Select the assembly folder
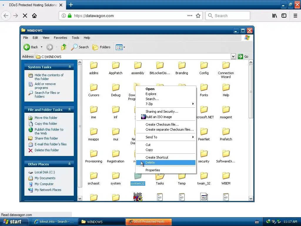 pos(138,68)
